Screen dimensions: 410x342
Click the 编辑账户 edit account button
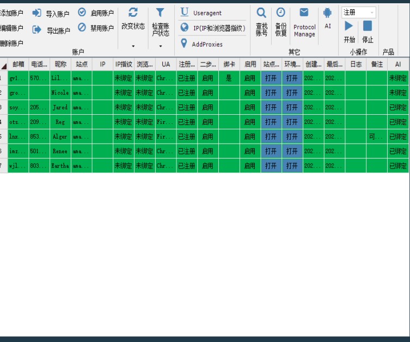click(11, 28)
